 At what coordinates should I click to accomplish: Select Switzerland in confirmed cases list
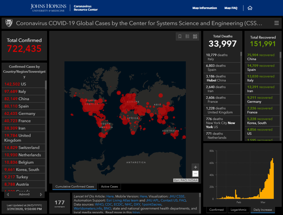tap(24, 148)
